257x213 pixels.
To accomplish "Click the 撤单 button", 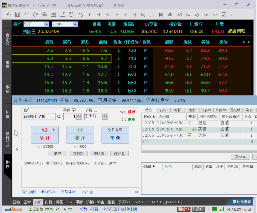I will [x=58, y=153].
